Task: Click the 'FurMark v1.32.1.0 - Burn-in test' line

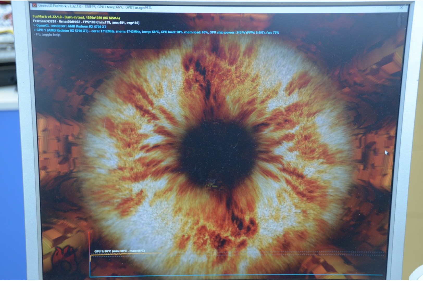Action: point(76,17)
